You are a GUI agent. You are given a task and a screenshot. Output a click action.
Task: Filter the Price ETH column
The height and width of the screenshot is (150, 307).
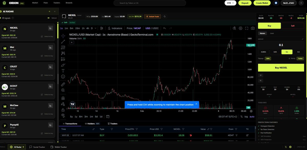137,129
